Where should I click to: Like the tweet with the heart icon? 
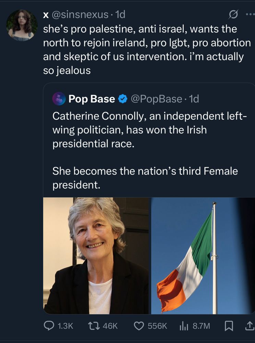[138, 325]
